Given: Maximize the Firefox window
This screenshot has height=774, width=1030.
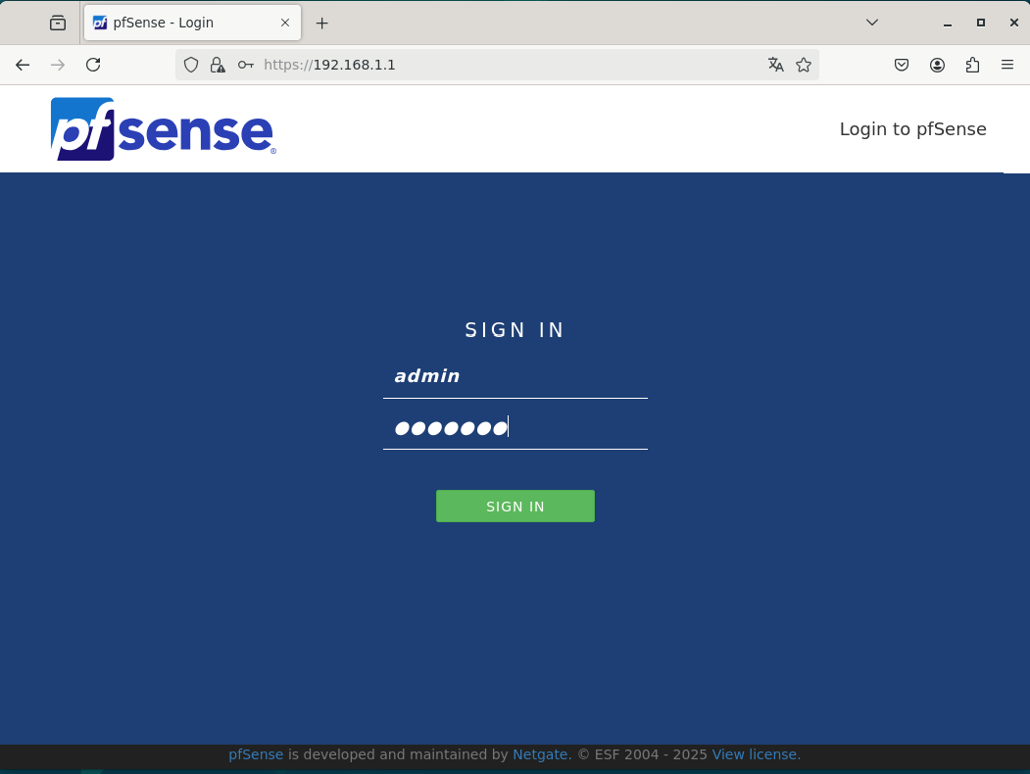Looking at the screenshot, I should (981, 23).
